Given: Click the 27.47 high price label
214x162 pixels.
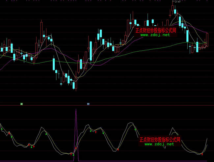Looking at the screenshot, I should pyautogui.click(x=178, y=2).
